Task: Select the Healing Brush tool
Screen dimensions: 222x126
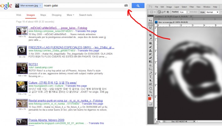Action: tap(150, 43)
